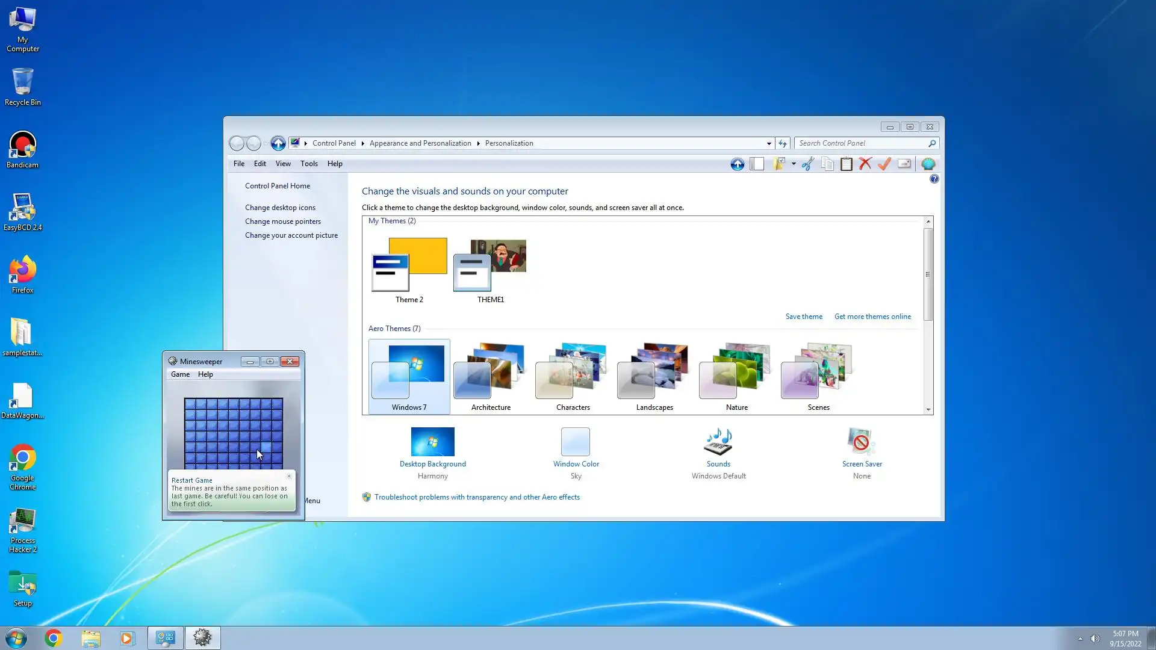Screen dimensions: 1156x650
Task: Click the red X Delete toolbar icon
Action: (x=865, y=164)
